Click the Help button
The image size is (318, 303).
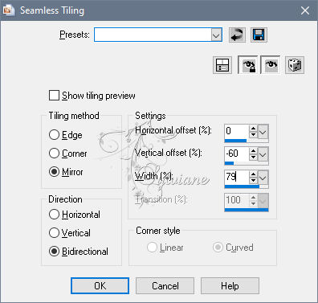(x=230, y=285)
